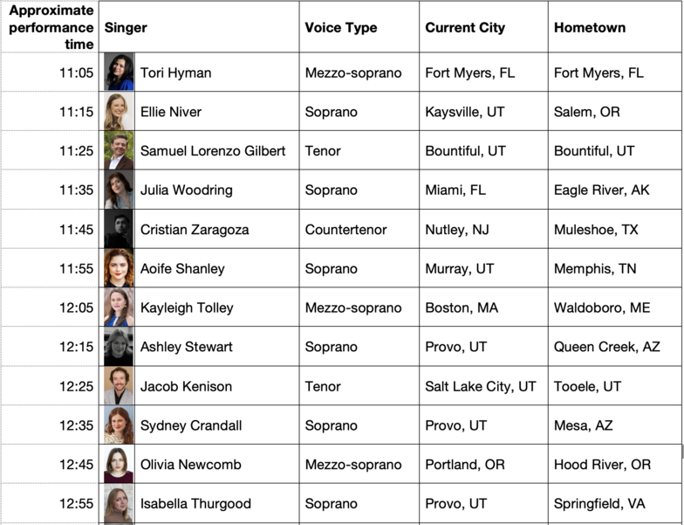Select the Current City header cell
The width and height of the screenshot is (684, 525).
(465, 27)
